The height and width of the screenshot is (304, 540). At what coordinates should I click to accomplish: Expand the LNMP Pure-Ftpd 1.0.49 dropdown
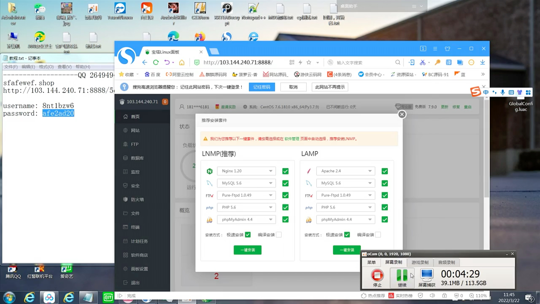click(x=246, y=195)
